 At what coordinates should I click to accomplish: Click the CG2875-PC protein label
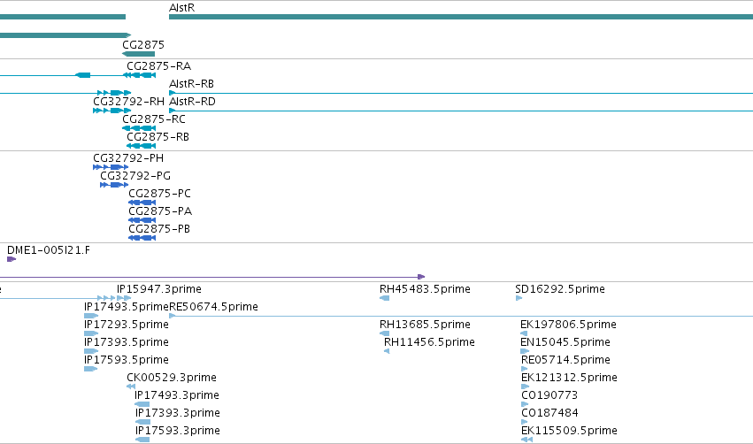[x=159, y=194]
